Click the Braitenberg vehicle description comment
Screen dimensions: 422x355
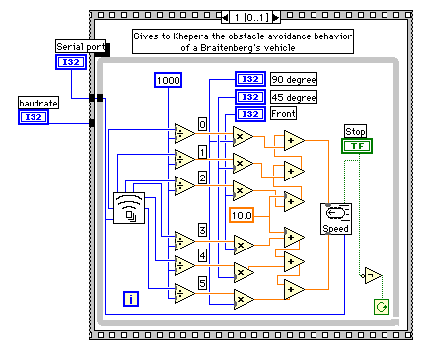click(x=243, y=41)
